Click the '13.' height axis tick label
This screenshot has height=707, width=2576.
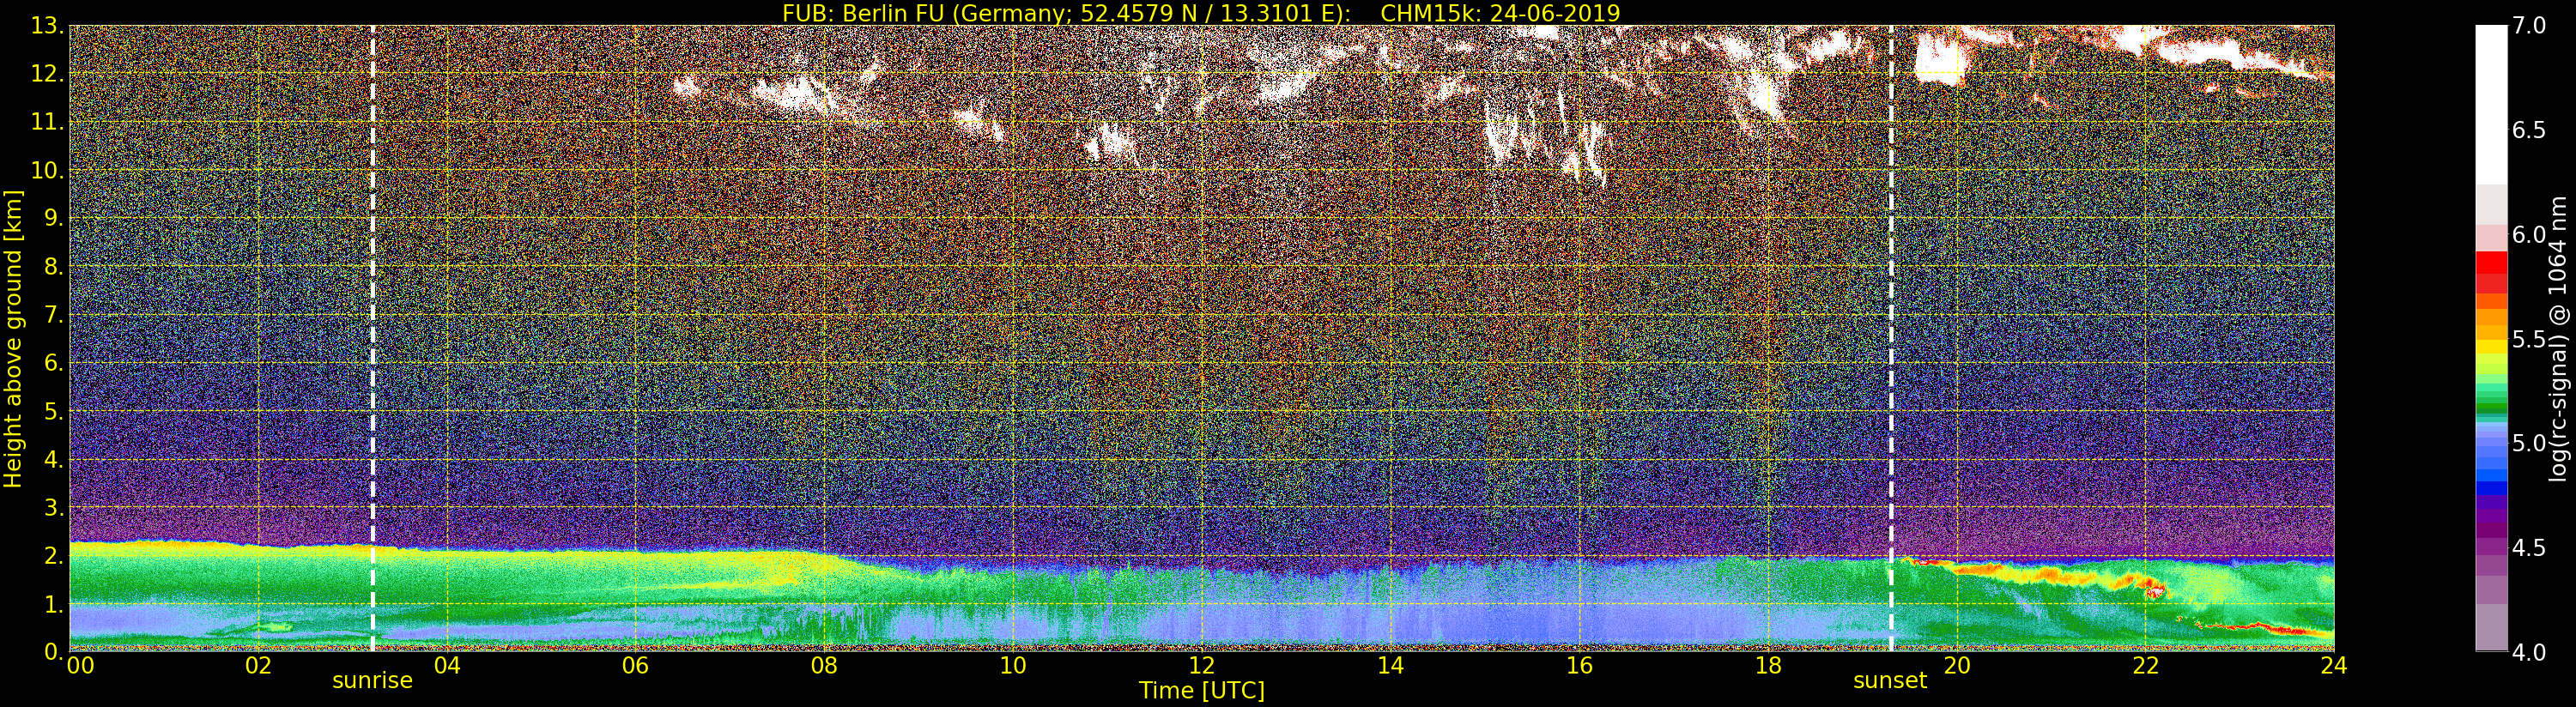(x=47, y=26)
